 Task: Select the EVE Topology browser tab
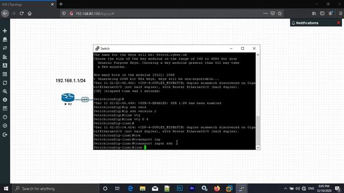(28, 4)
